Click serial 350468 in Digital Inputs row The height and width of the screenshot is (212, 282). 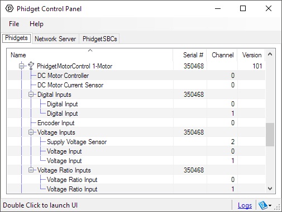pos(194,95)
